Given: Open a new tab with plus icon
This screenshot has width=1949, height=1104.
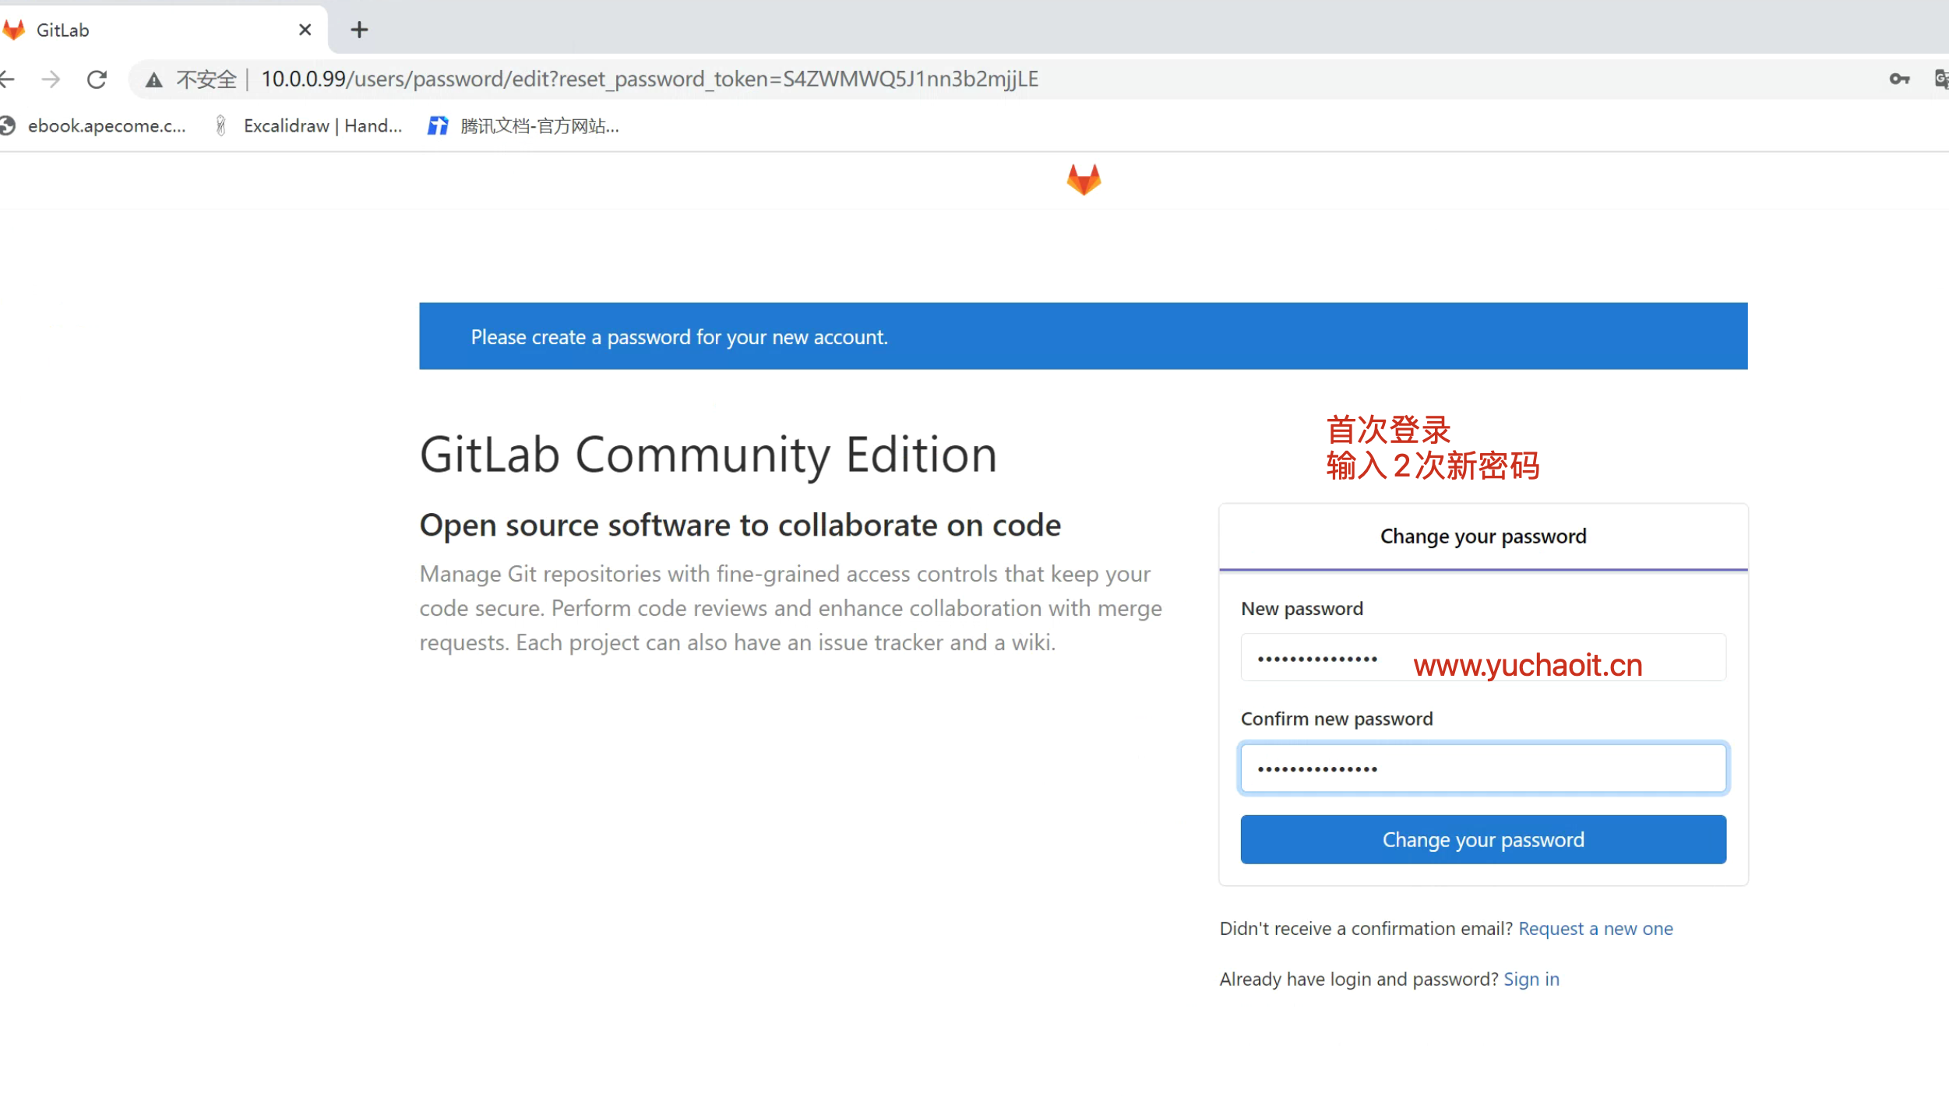Looking at the screenshot, I should 359,30.
